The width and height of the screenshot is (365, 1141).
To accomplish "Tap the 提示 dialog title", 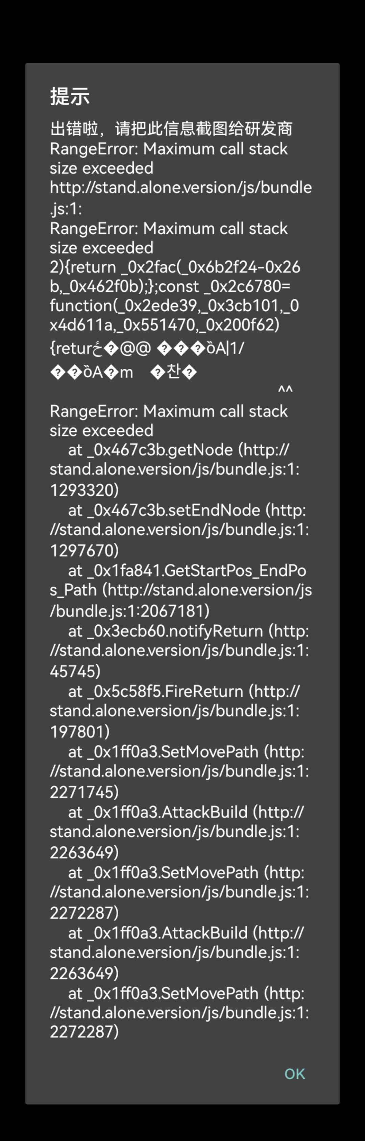I will click(x=70, y=96).
